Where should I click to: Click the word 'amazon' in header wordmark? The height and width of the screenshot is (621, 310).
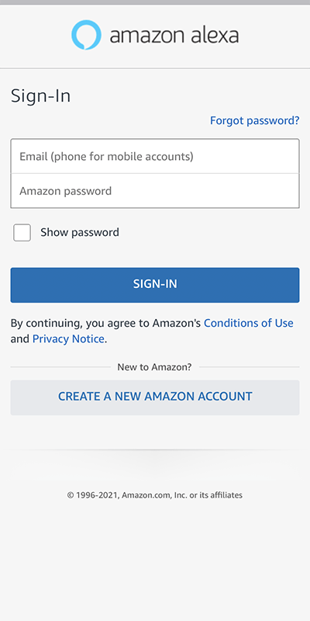(148, 36)
